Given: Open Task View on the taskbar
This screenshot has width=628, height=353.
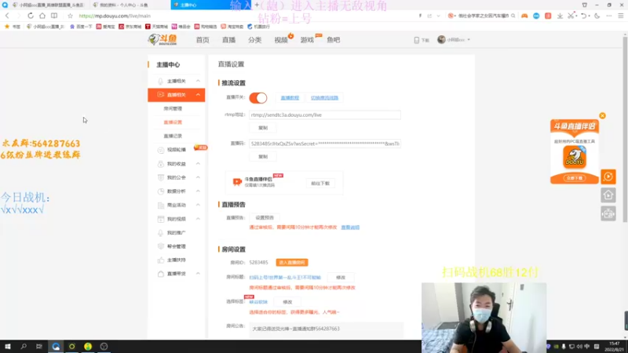Looking at the screenshot, I should 38,347.
